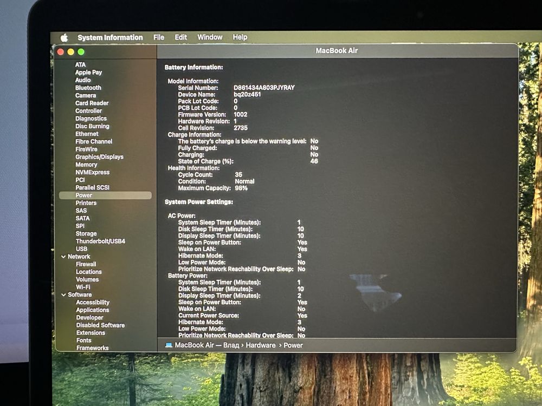This screenshot has height=406, width=542.
Task: Select Ethernet in the sidebar
Action: coord(87,134)
